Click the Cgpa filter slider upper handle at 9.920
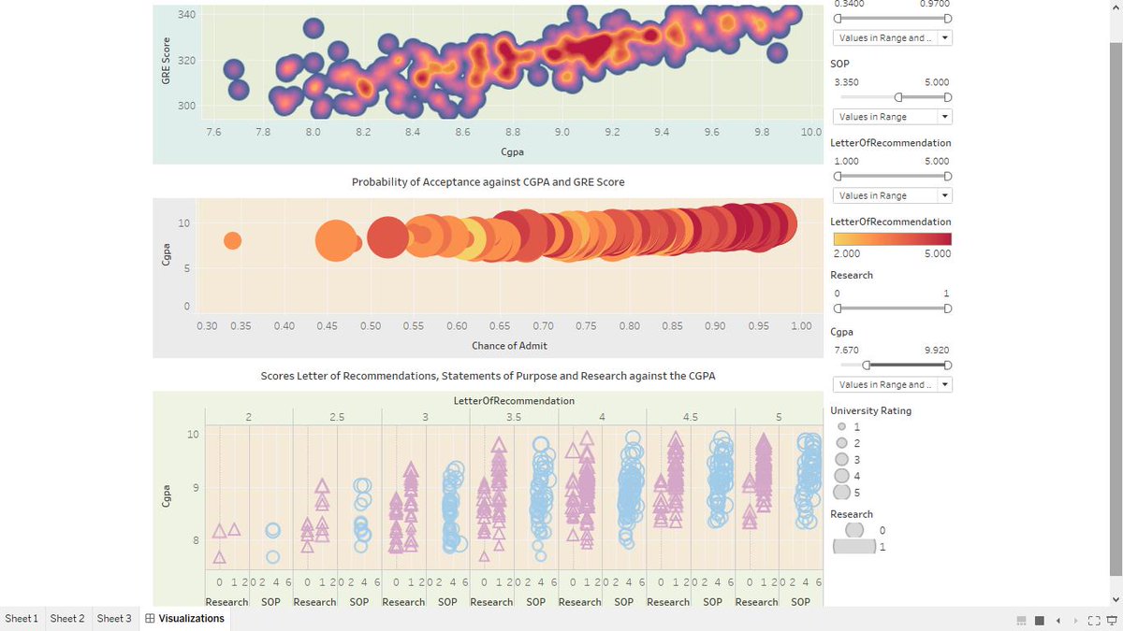This screenshot has height=631, width=1123. tap(948, 365)
